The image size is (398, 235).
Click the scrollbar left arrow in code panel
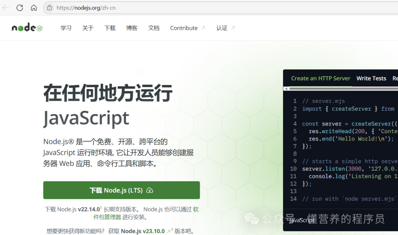coord(286,89)
